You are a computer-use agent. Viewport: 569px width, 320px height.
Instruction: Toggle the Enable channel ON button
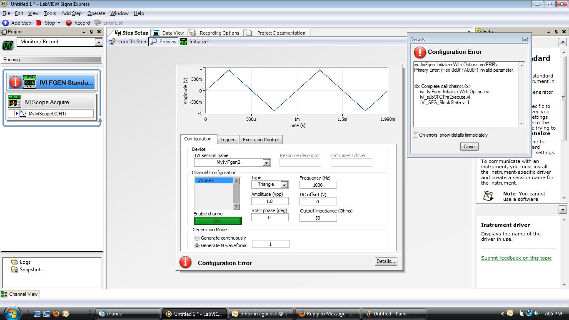tap(217, 221)
